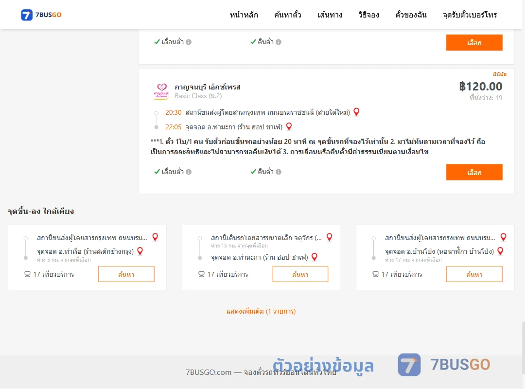The height and width of the screenshot is (389, 525).
Task: Click จุดขึ้น-ลง ใกล้เคียง heading
Action: click(x=41, y=211)
